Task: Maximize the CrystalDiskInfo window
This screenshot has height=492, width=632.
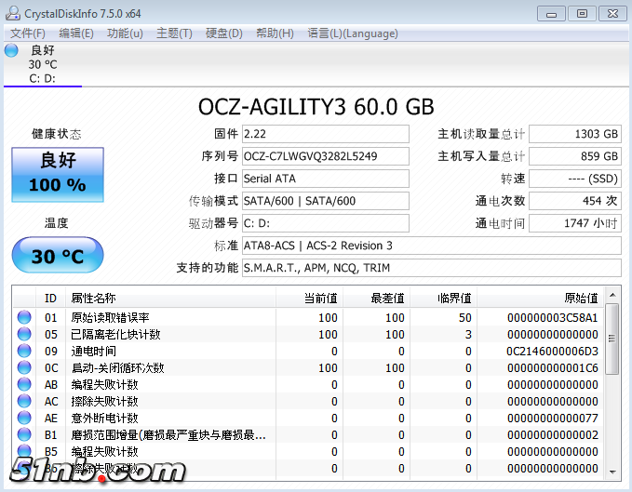Action: (582, 14)
